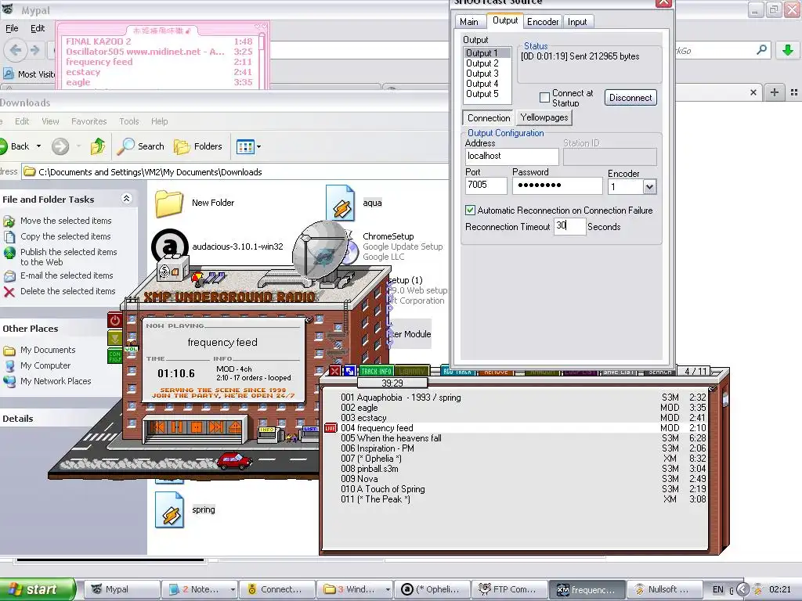This screenshot has height=601, width=802.
Task: Open the Encoder dropdown
Action: 649,187
